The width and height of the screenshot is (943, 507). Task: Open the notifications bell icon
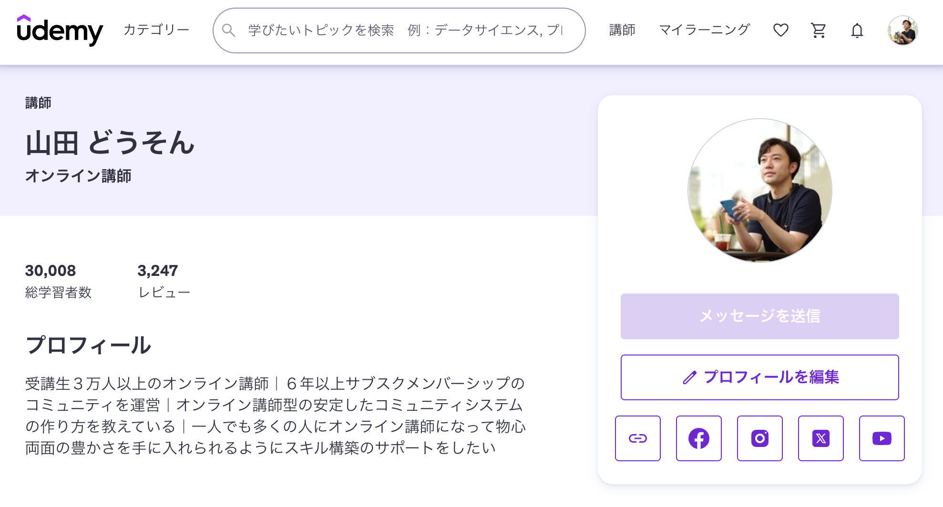tap(857, 30)
